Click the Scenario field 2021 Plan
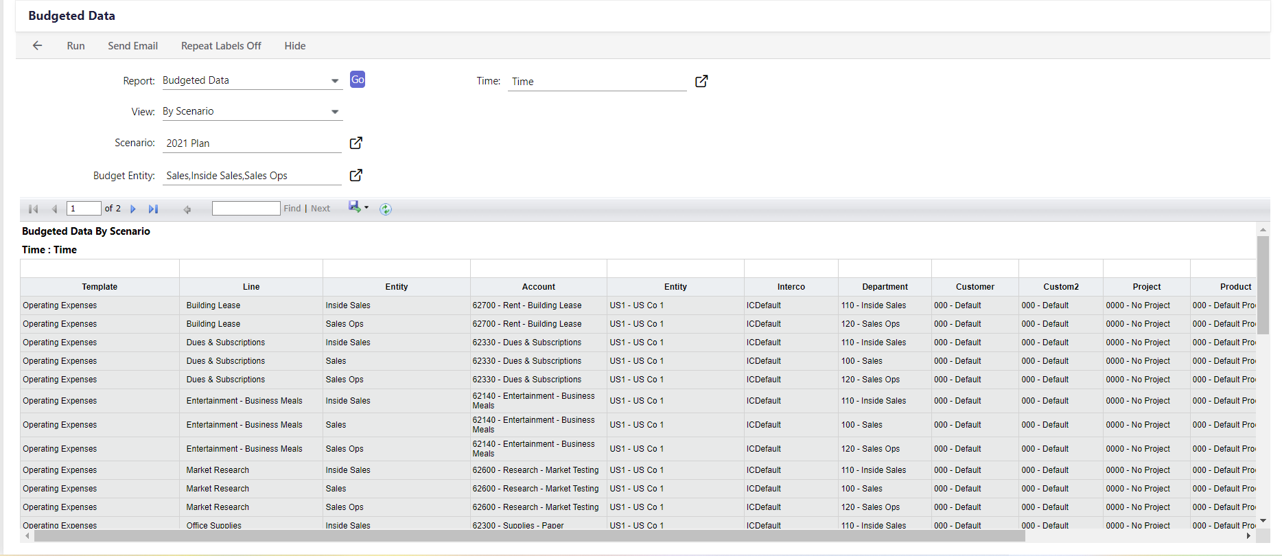The width and height of the screenshot is (1282, 556). [252, 143]
